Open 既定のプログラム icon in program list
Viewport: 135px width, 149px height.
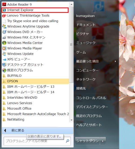(x=4, y=70)
